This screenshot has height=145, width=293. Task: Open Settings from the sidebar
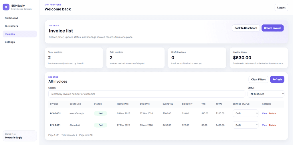pos(10,42)
